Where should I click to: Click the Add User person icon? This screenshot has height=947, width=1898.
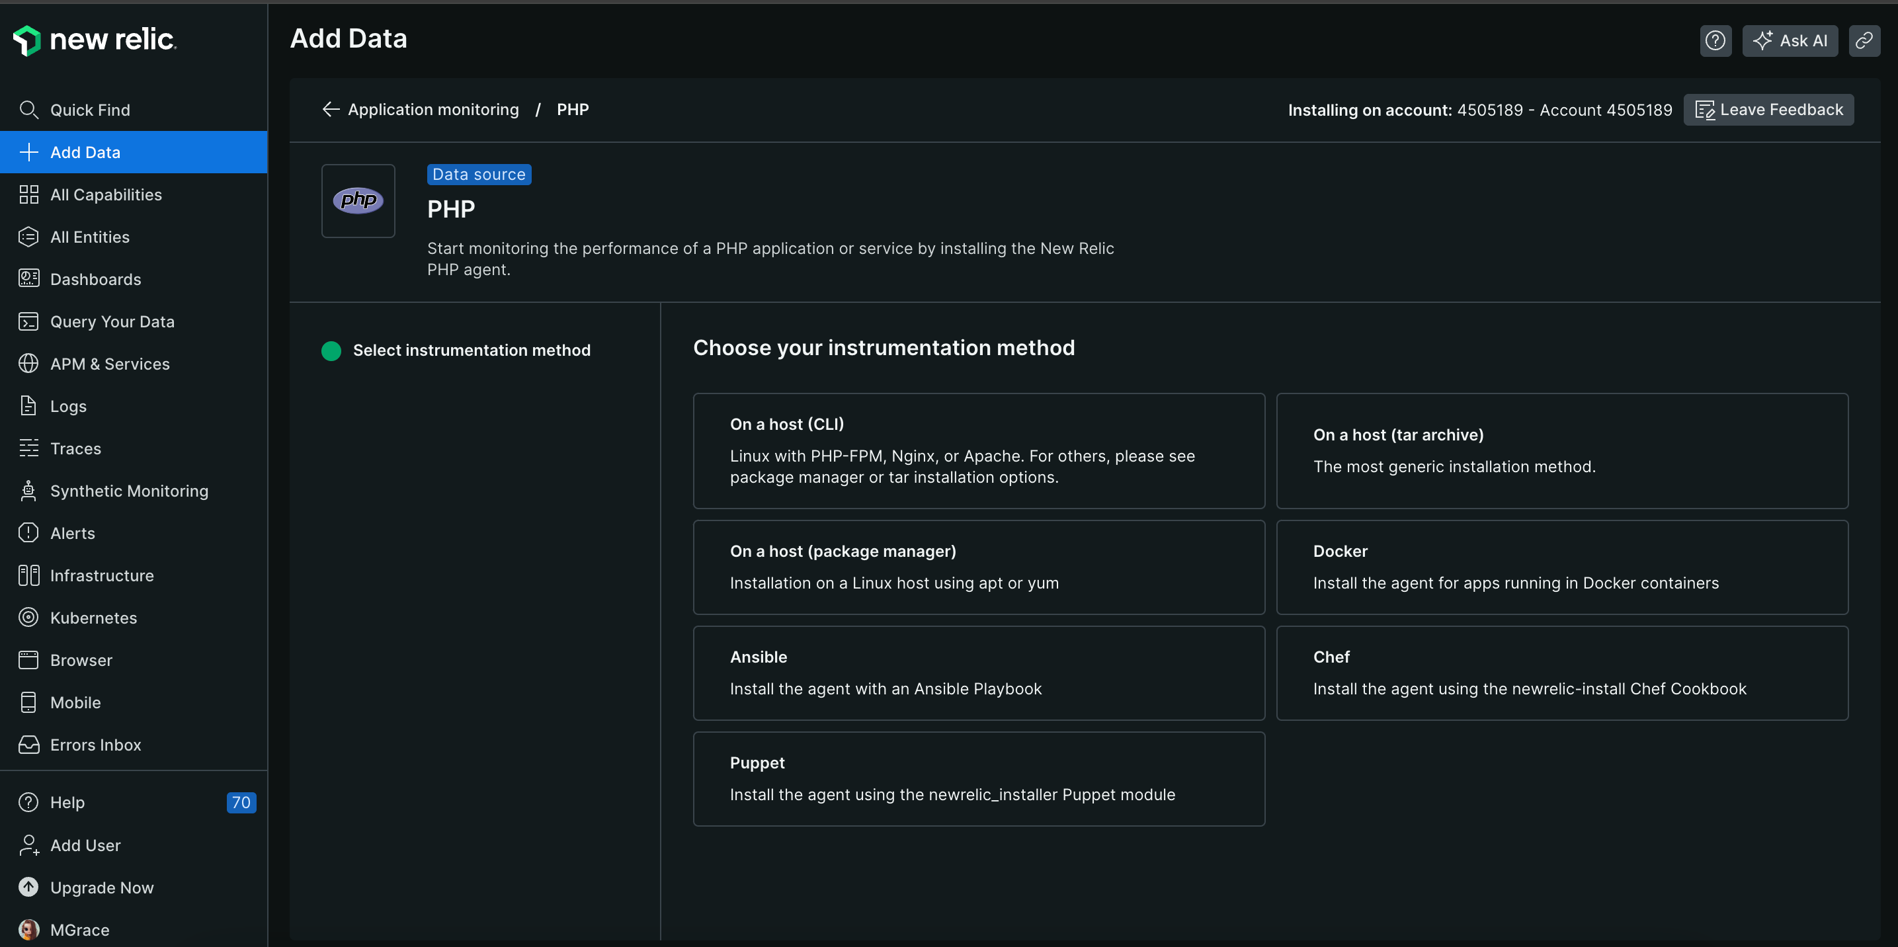click(28, 844)
